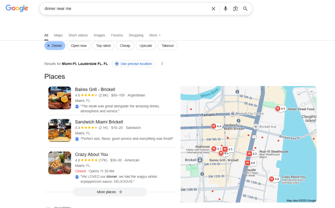Clear the search box with the X icon
This screenshot has height=208, width=335.
point(213,9)
